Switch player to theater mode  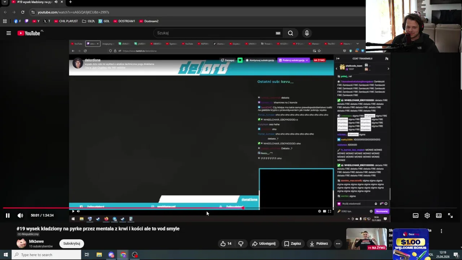click(x=439, y=216)
